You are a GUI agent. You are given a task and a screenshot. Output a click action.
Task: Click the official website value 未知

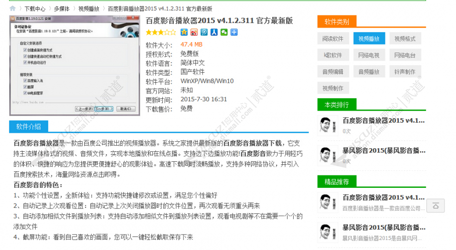pyautogui.click(x=186, y=90)
